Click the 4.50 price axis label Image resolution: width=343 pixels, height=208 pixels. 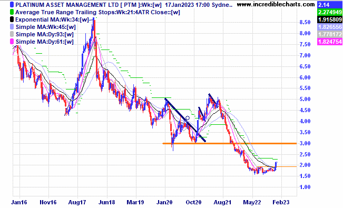pyautogui.click(x=305, y=110)
